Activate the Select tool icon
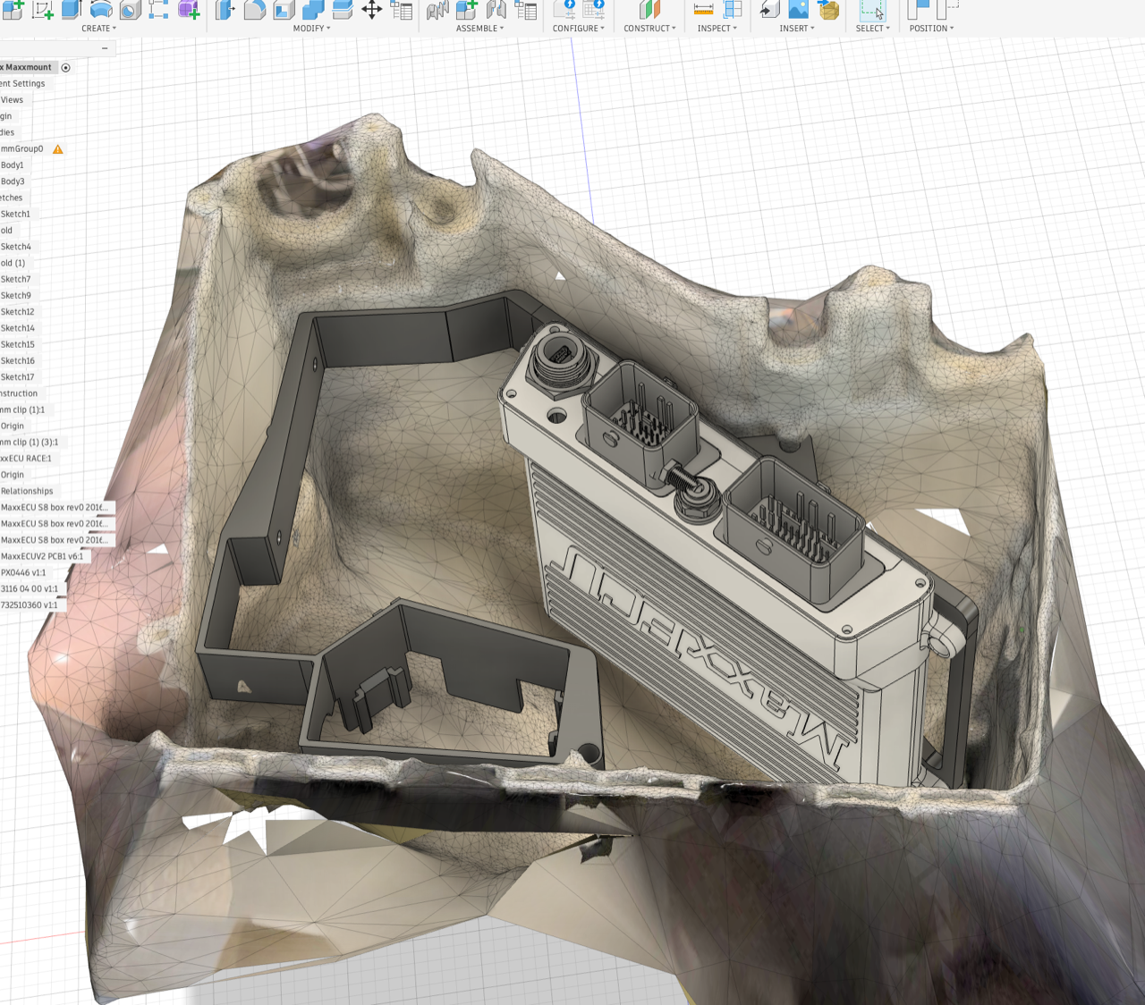 871,10
